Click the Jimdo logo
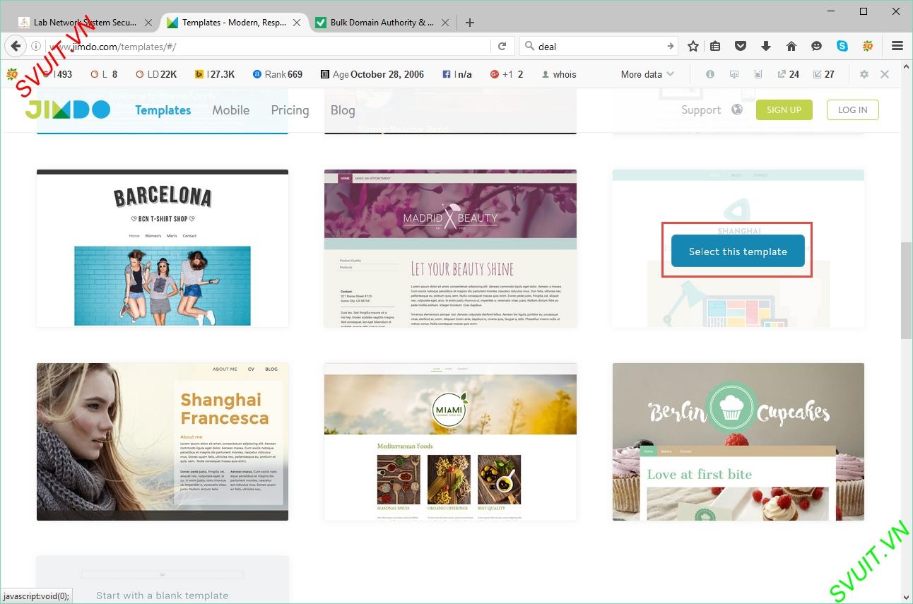Image resolution: width=913 pixels, height=604 pixels. pyautogui.click(x=68, y=109)
